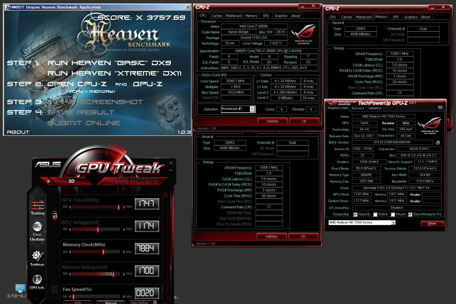The height and width of the screenshot is (304, 456).
Task: Click the GPU Clock slider handle
Action: pyautogui.click(x=119, y=207)
